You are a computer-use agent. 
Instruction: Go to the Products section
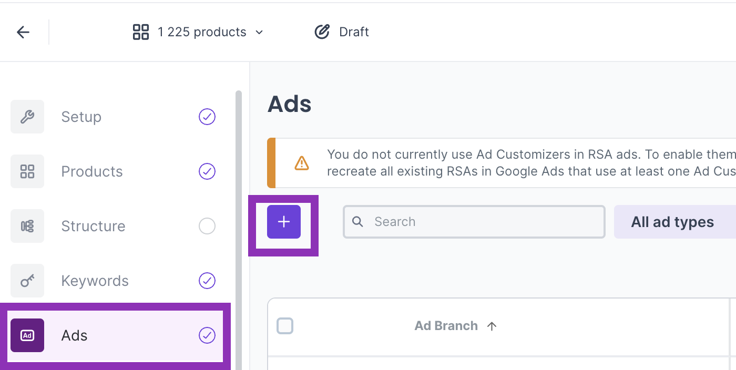[92, 171]
